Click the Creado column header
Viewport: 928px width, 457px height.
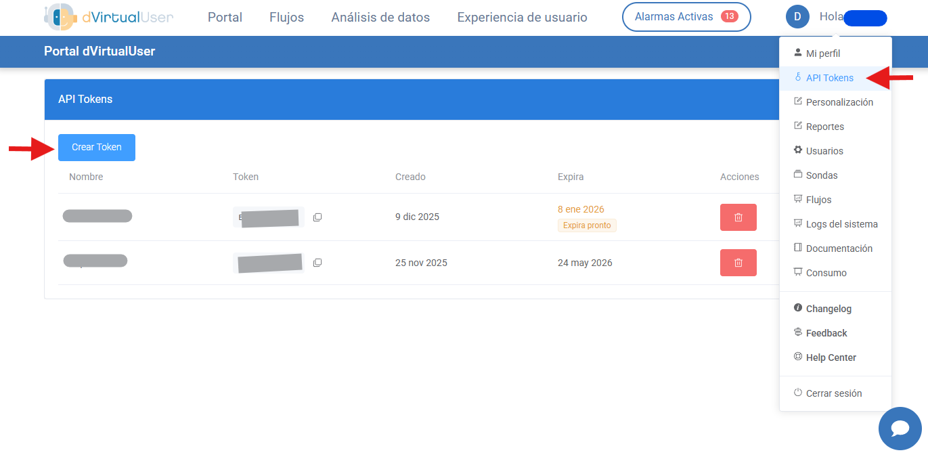click(x=410, y=177)
